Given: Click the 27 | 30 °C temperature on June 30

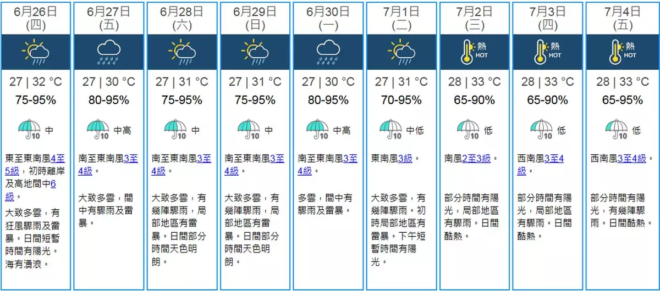Looking at the screenshot, I should pyautogui.click(x=328, y=82).
